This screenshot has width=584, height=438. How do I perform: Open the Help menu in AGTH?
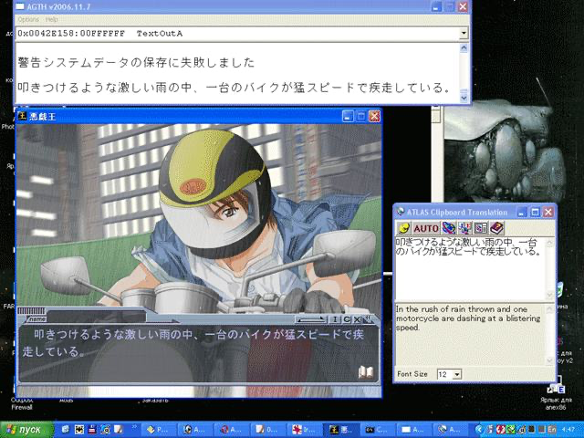point(51,19)
